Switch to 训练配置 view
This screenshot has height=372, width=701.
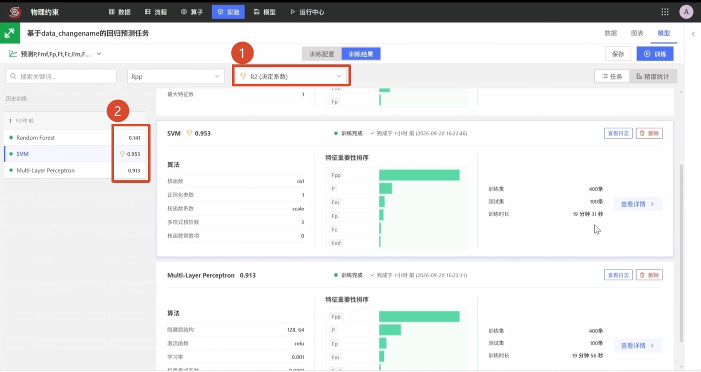coord(322,54)
